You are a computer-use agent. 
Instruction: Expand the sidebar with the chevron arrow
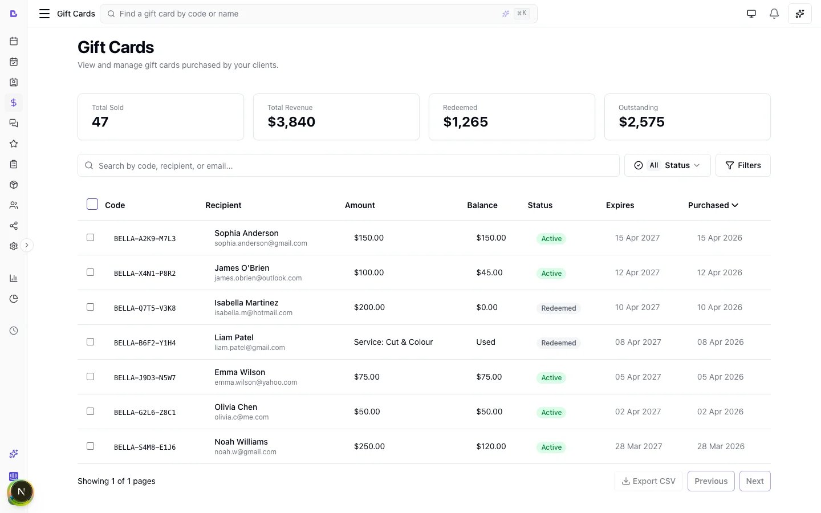coord(26,245)
